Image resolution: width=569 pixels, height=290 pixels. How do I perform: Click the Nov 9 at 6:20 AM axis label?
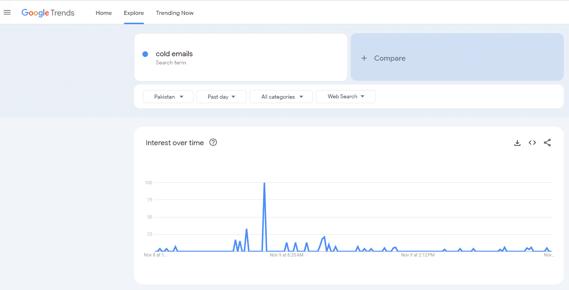[x=287, y=255]
